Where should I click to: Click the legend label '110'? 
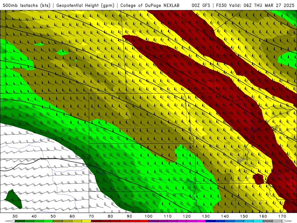pyautogui.click(x=168, y=216)
